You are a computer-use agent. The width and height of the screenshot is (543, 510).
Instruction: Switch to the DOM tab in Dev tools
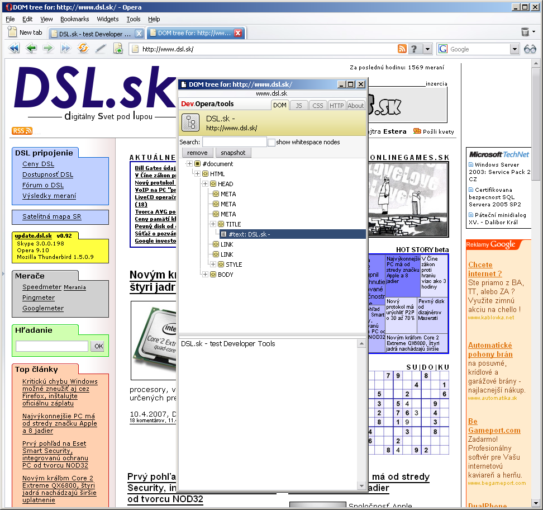coord(280,105)
